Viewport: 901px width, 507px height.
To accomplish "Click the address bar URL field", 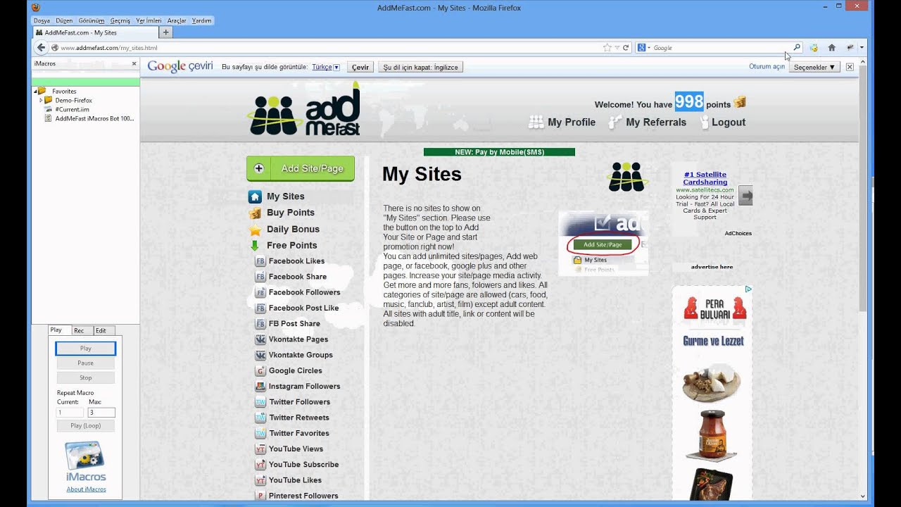I will point(331,48).
